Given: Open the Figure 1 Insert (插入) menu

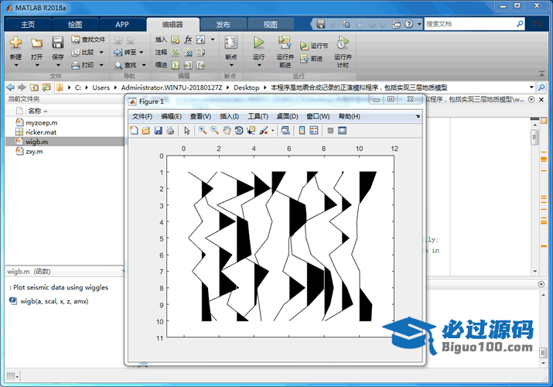Looking at the screenshot, I should click(x=229, y=116).
